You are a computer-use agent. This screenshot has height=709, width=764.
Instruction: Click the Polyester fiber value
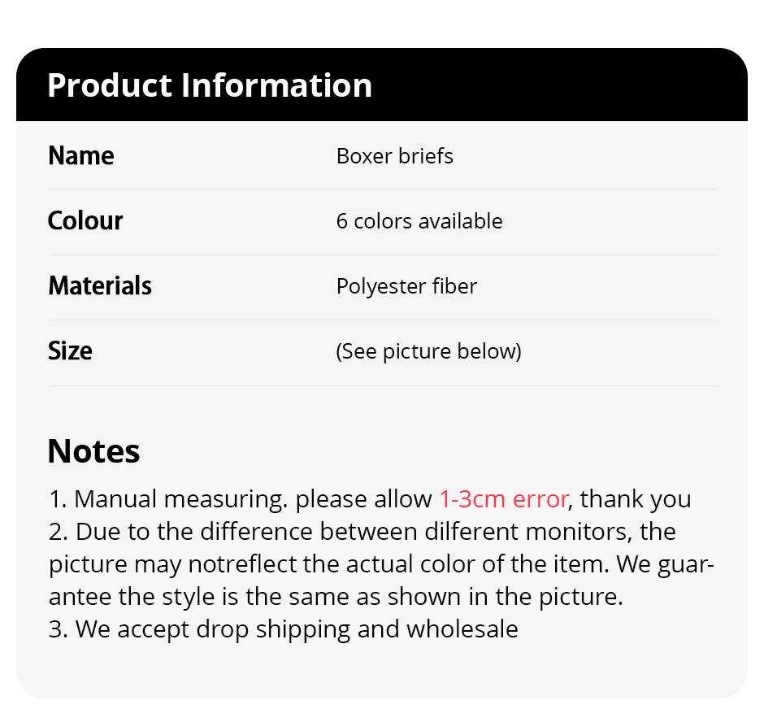click(x=406, y=286)
